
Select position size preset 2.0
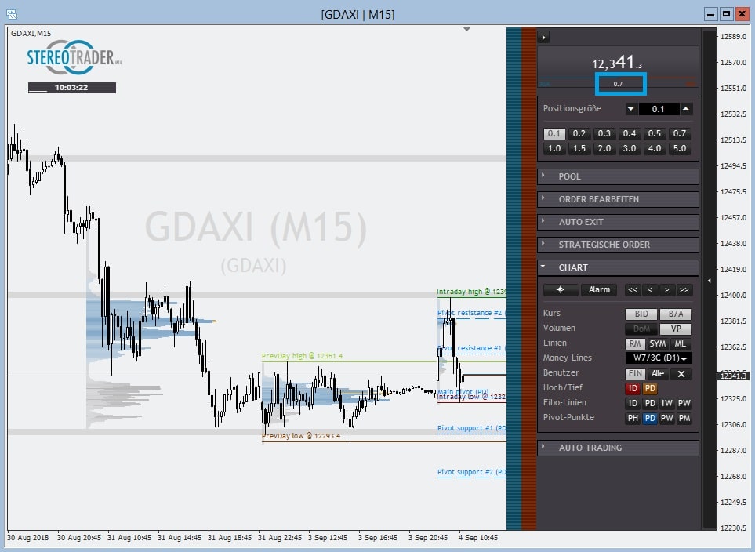pos(604,149)
